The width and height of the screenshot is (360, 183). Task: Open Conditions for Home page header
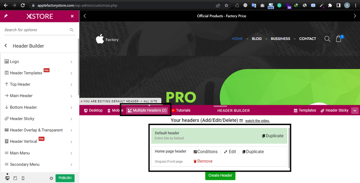point(205,152)
